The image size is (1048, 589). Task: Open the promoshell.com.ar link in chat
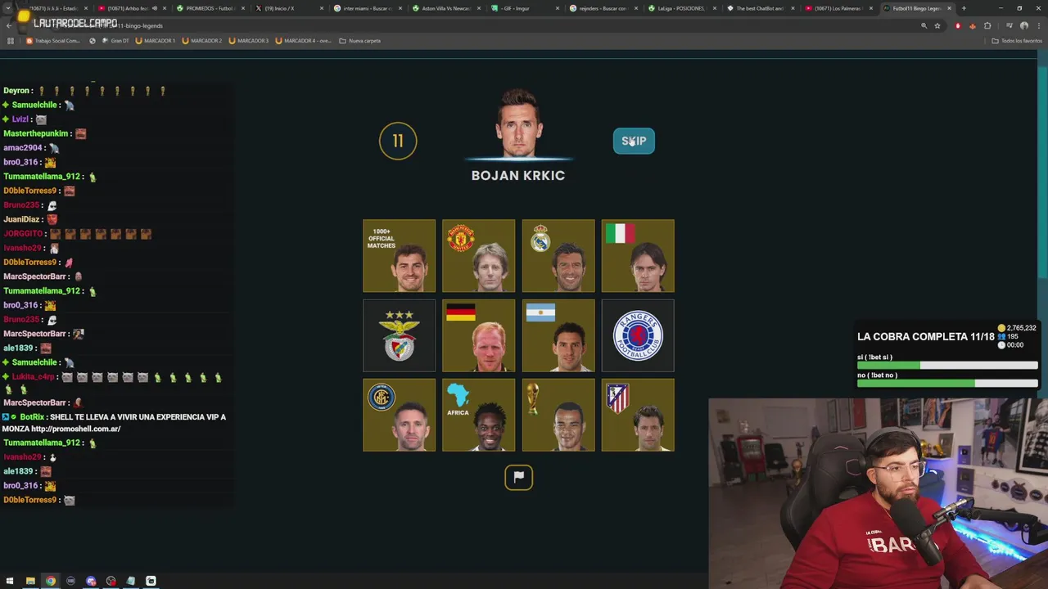tap(75, 429)
